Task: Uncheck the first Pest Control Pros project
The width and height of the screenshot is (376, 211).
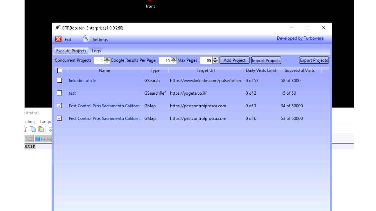Action: pos(59,105)
